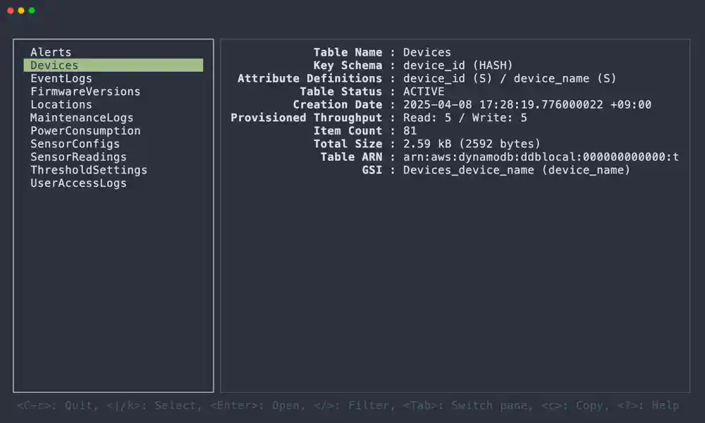Select the SensorReadings table
705x423 pixels.
coord(79,157)
